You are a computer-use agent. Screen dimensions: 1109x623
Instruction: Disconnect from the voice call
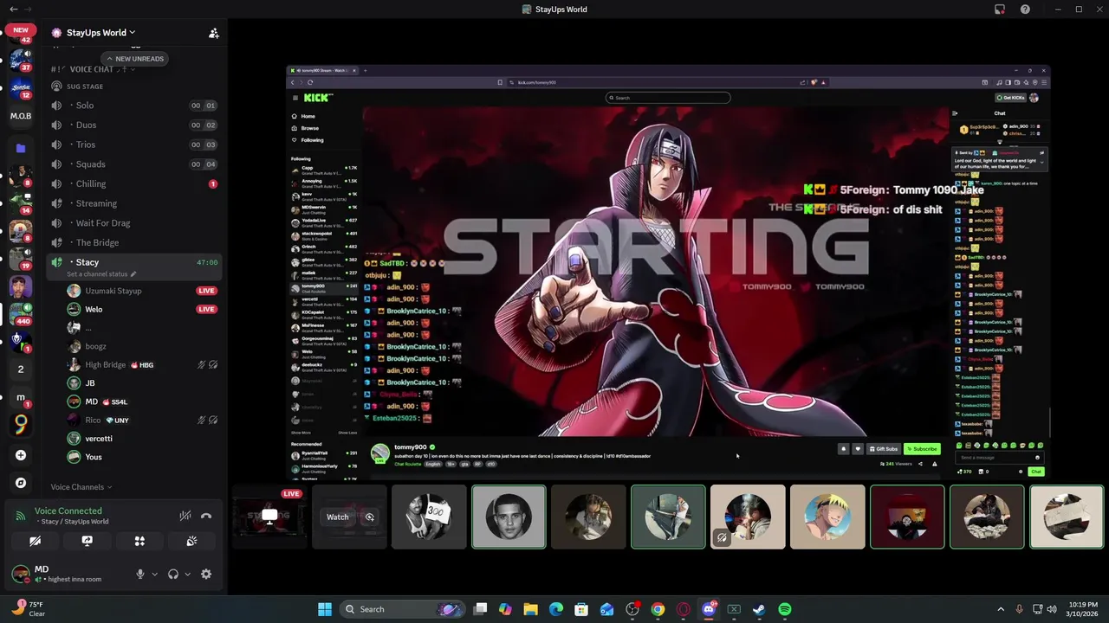click(x=206, y=516)
